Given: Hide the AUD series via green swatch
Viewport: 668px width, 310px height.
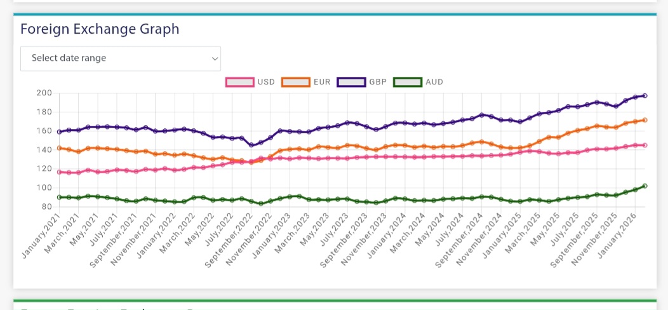Looking at the screenshot, I should [x=407, y=82].
